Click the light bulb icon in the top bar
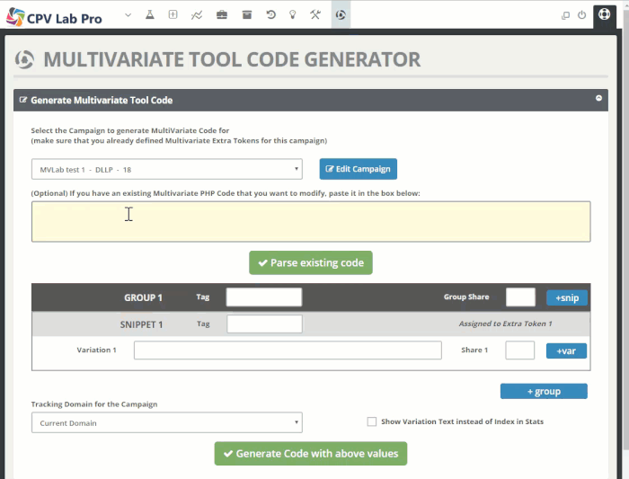 [292, 15]
